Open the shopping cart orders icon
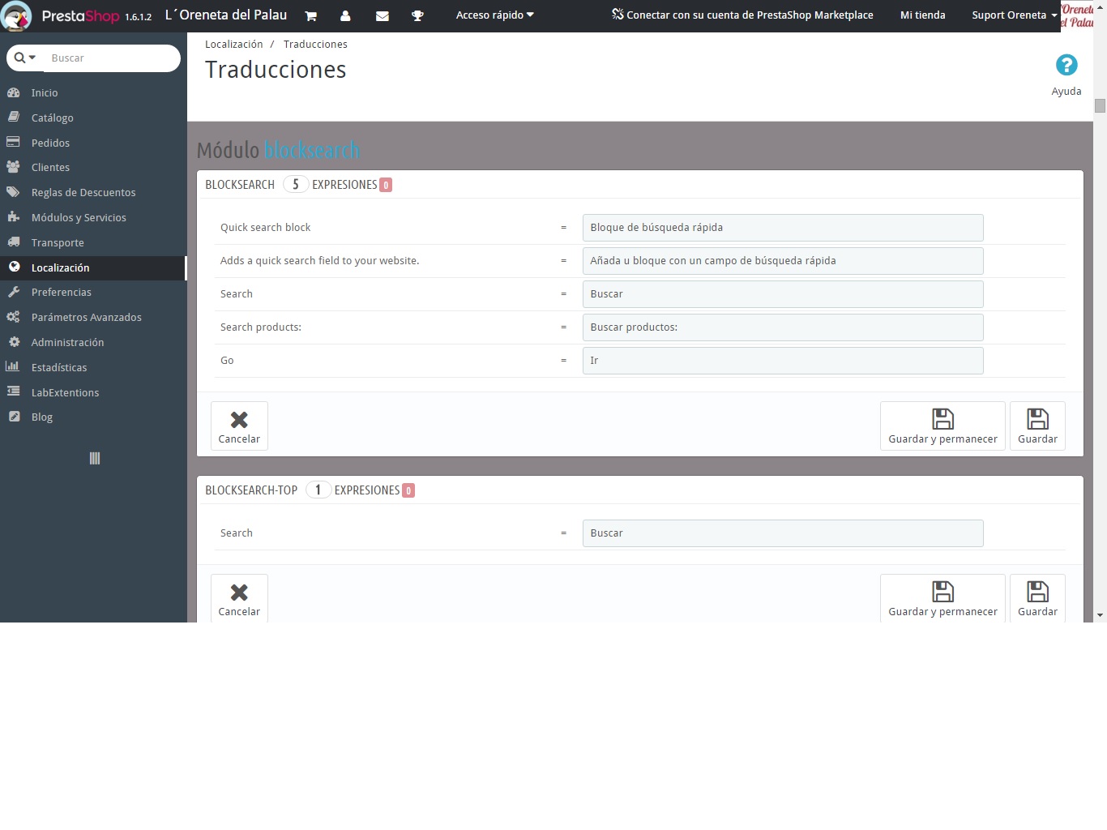Viewport: 1107px width, 830px height. click(310, 15)
